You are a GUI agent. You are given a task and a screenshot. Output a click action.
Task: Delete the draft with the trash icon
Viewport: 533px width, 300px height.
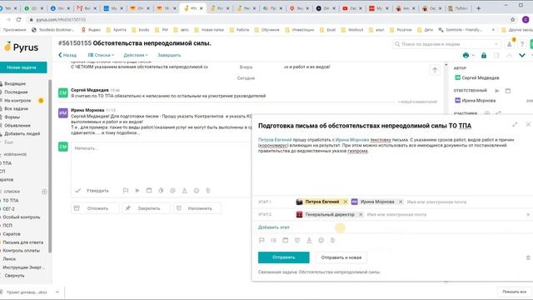point(528,257)
